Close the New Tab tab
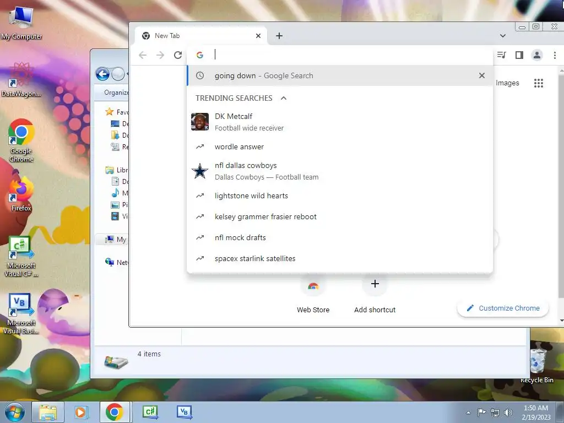This screenshot has height=423, width=564. pyautogui.click(x=258, y=36)
